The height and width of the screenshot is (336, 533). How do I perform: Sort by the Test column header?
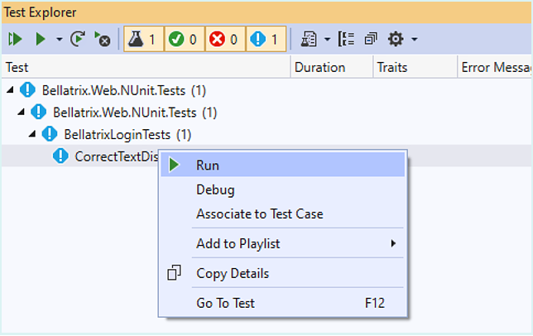point(146,67)
